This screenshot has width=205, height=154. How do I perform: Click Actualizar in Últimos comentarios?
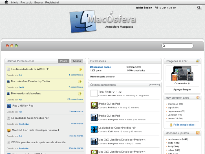click(x=154, y=84)
